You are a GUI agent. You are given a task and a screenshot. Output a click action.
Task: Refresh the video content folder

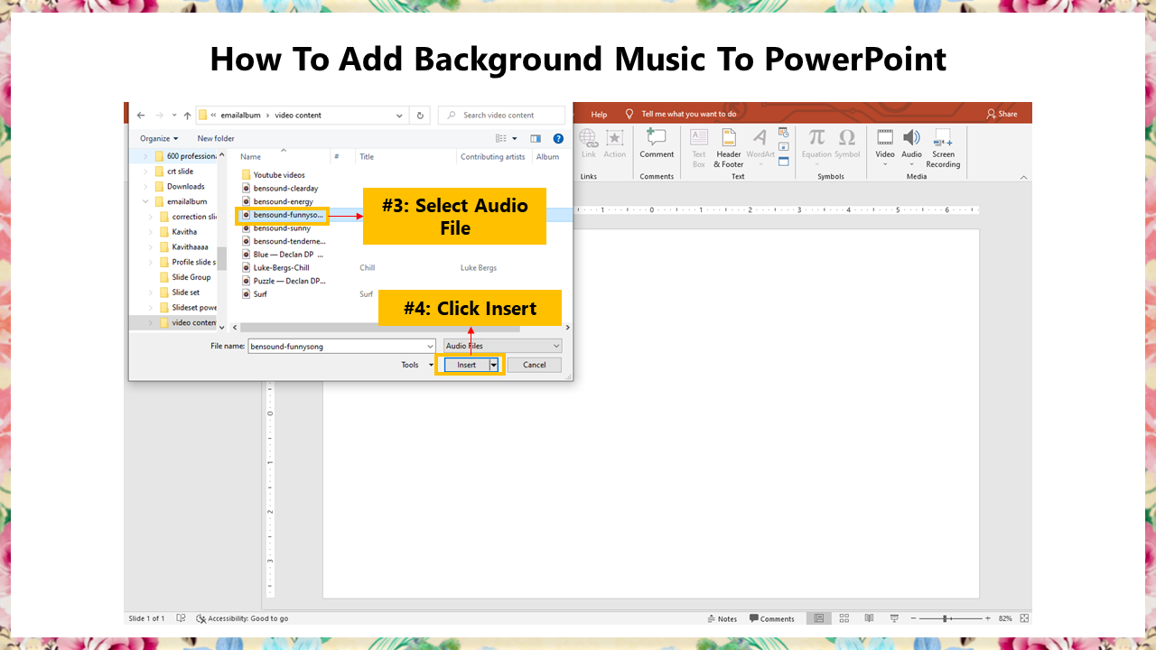[420, 116]
